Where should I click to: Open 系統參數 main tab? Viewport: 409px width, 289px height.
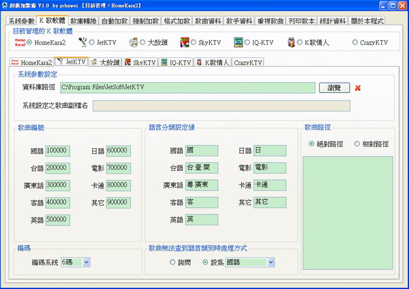21,21
